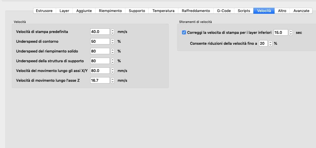316x148 pixels.
Task: Adjust the Underspeed di contorno stepper arrows
Action: coord(113,41)
